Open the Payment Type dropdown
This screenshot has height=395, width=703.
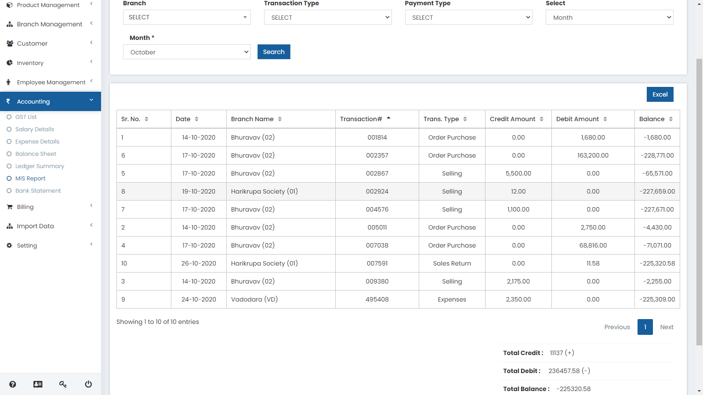[468, 17]
